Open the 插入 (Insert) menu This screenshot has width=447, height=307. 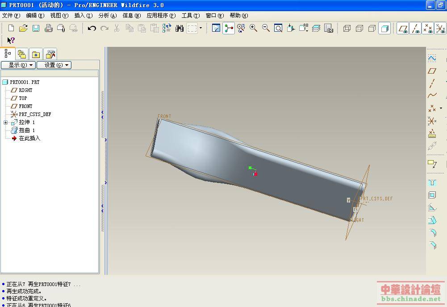[83, 16]
